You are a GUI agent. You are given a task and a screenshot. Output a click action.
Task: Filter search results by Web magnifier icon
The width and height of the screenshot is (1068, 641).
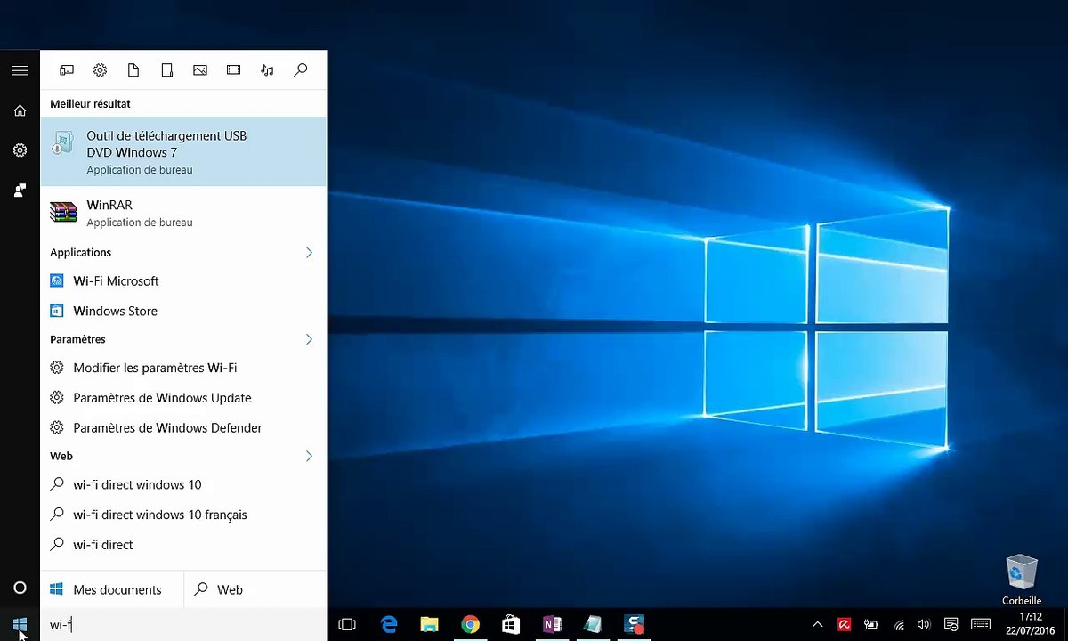tap(301, 70)
